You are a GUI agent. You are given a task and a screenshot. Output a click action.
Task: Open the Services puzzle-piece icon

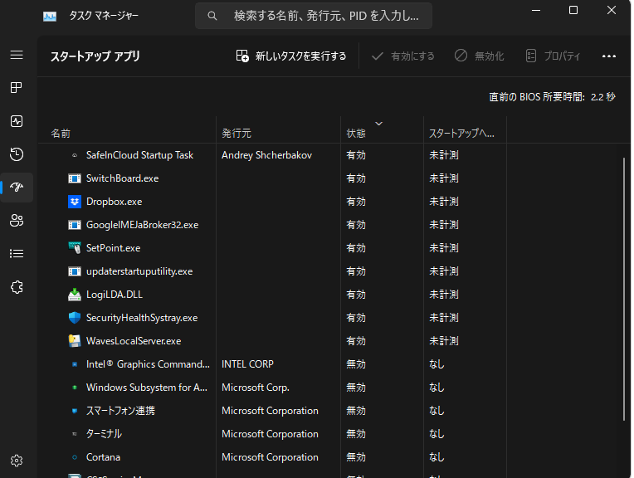tap(17, 286)
